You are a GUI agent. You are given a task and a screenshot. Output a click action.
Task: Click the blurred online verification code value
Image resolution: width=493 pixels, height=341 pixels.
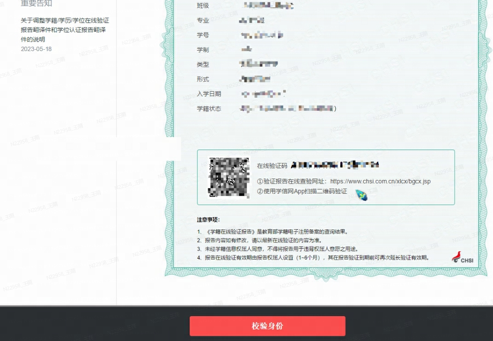pos(336,165)
